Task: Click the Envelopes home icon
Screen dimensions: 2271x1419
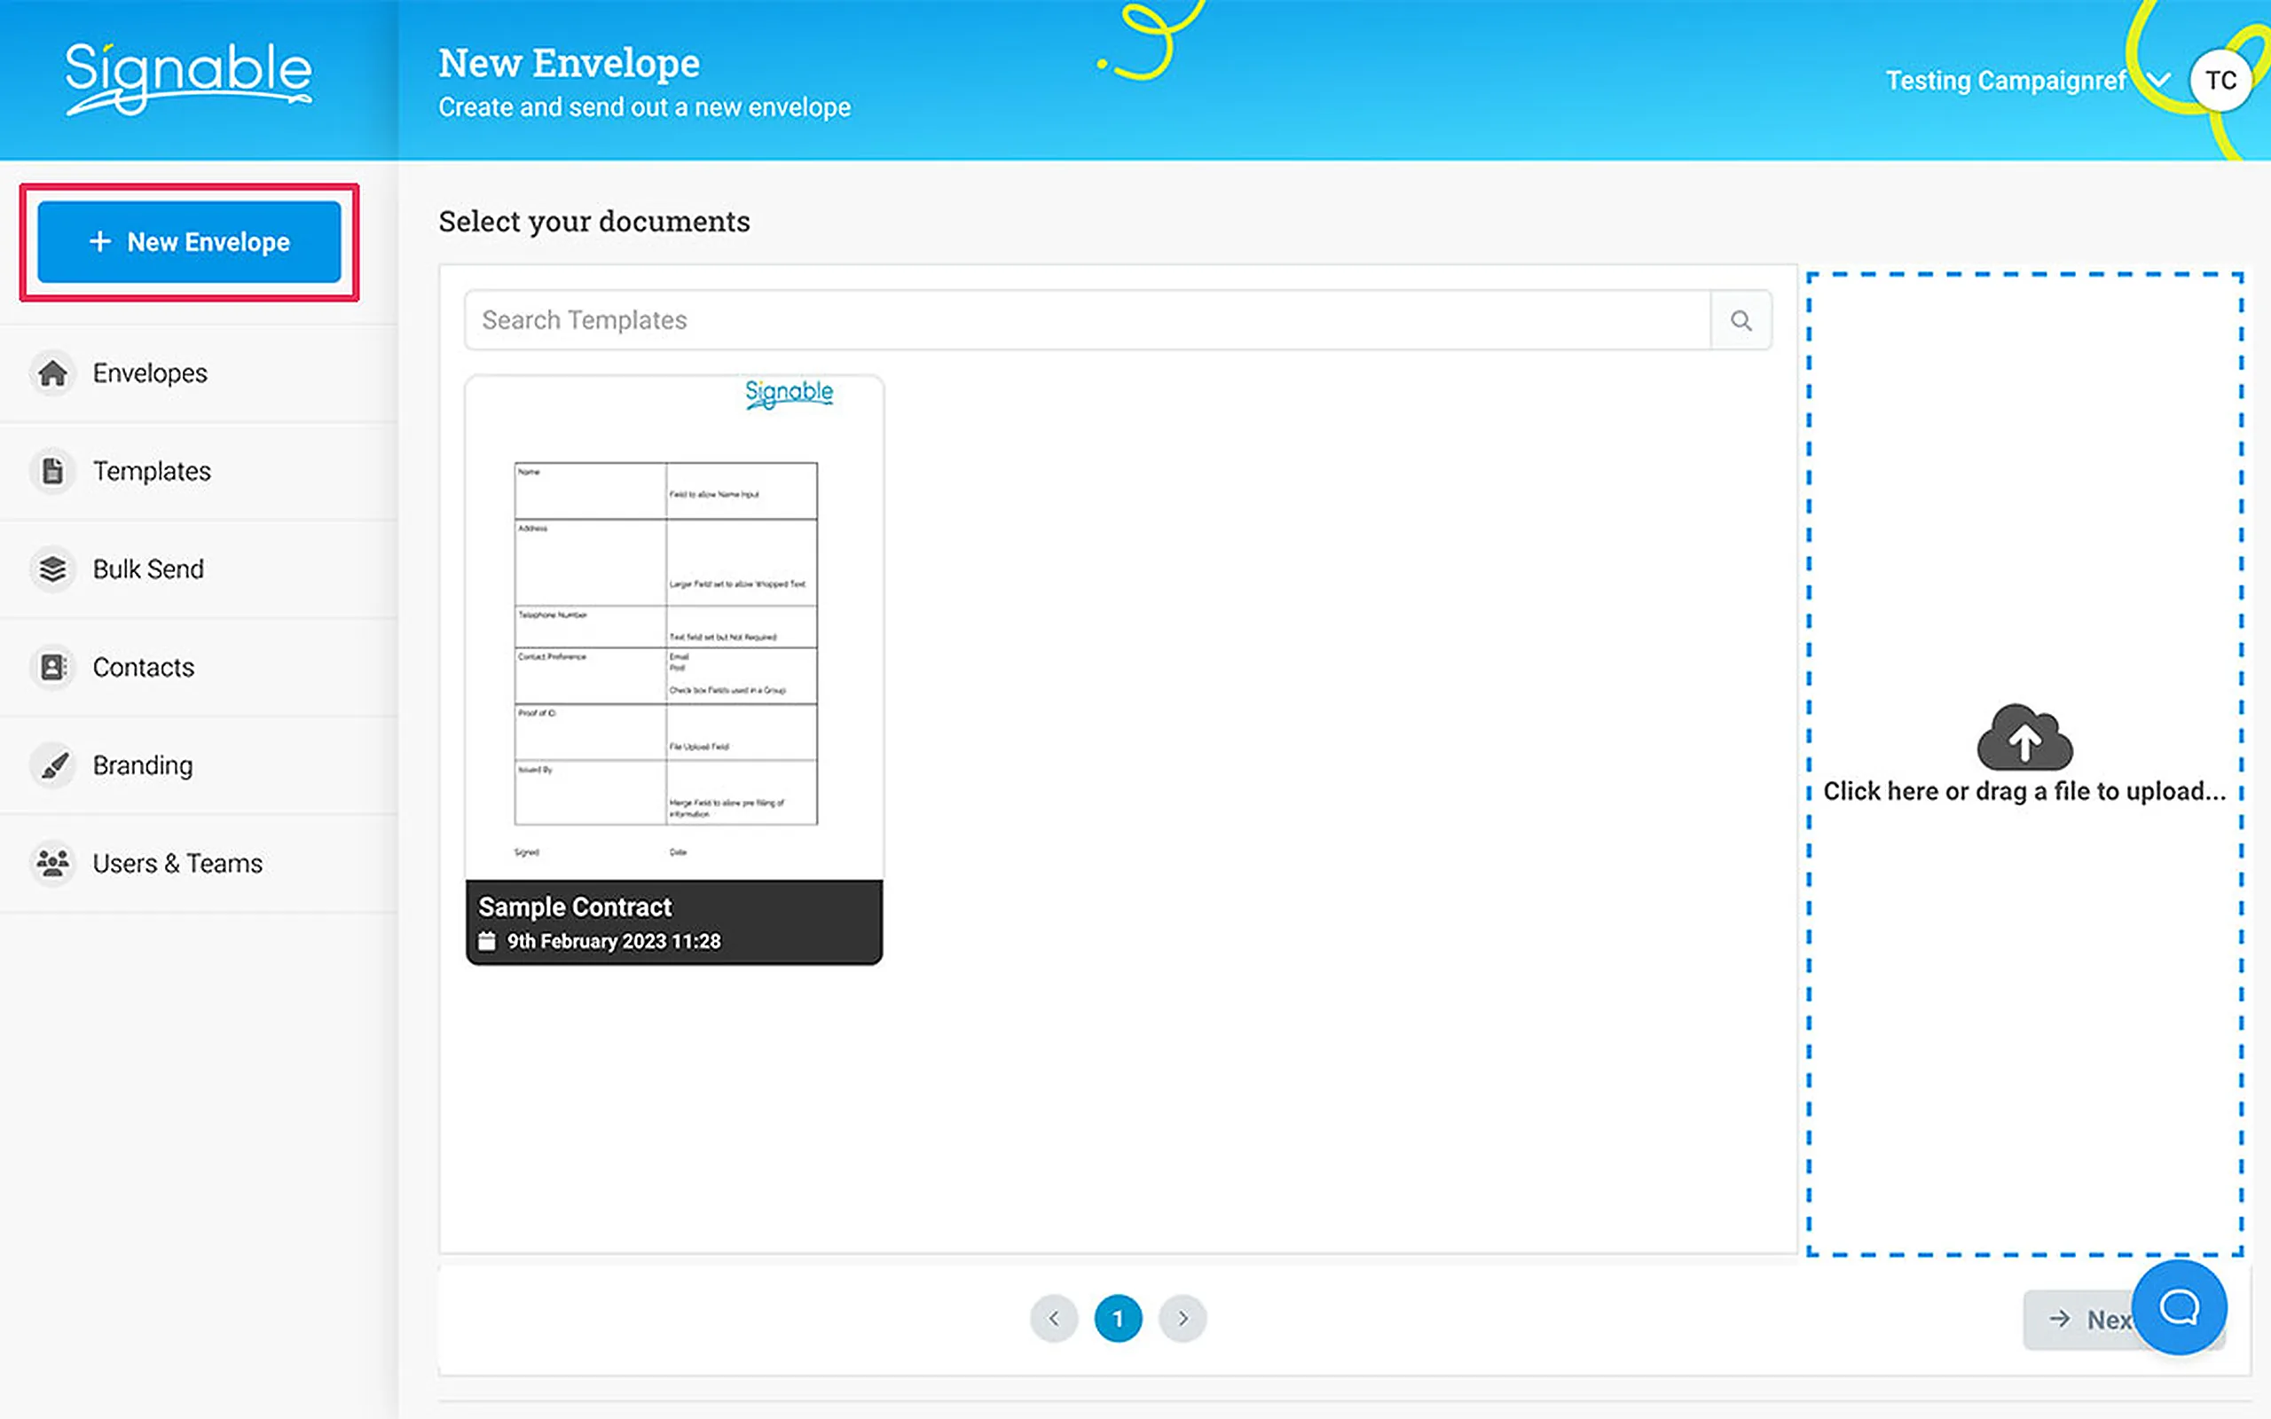Action: pos(52,373)
